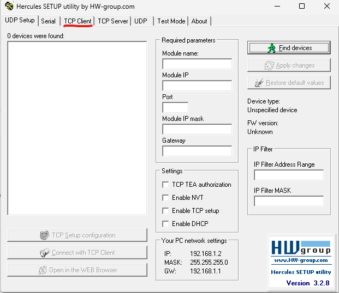
Task: Click the Unspecified device text
Action: [272, 110]
